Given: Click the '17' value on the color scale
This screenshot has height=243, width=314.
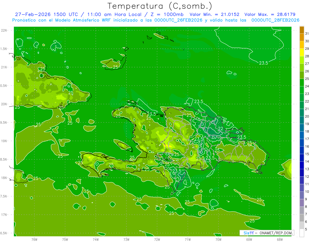Looking at the screenshot, I should coord(307,139).
